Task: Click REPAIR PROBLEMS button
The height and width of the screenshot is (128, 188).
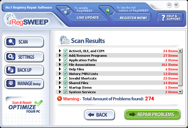Action: (x=152, y=114)
